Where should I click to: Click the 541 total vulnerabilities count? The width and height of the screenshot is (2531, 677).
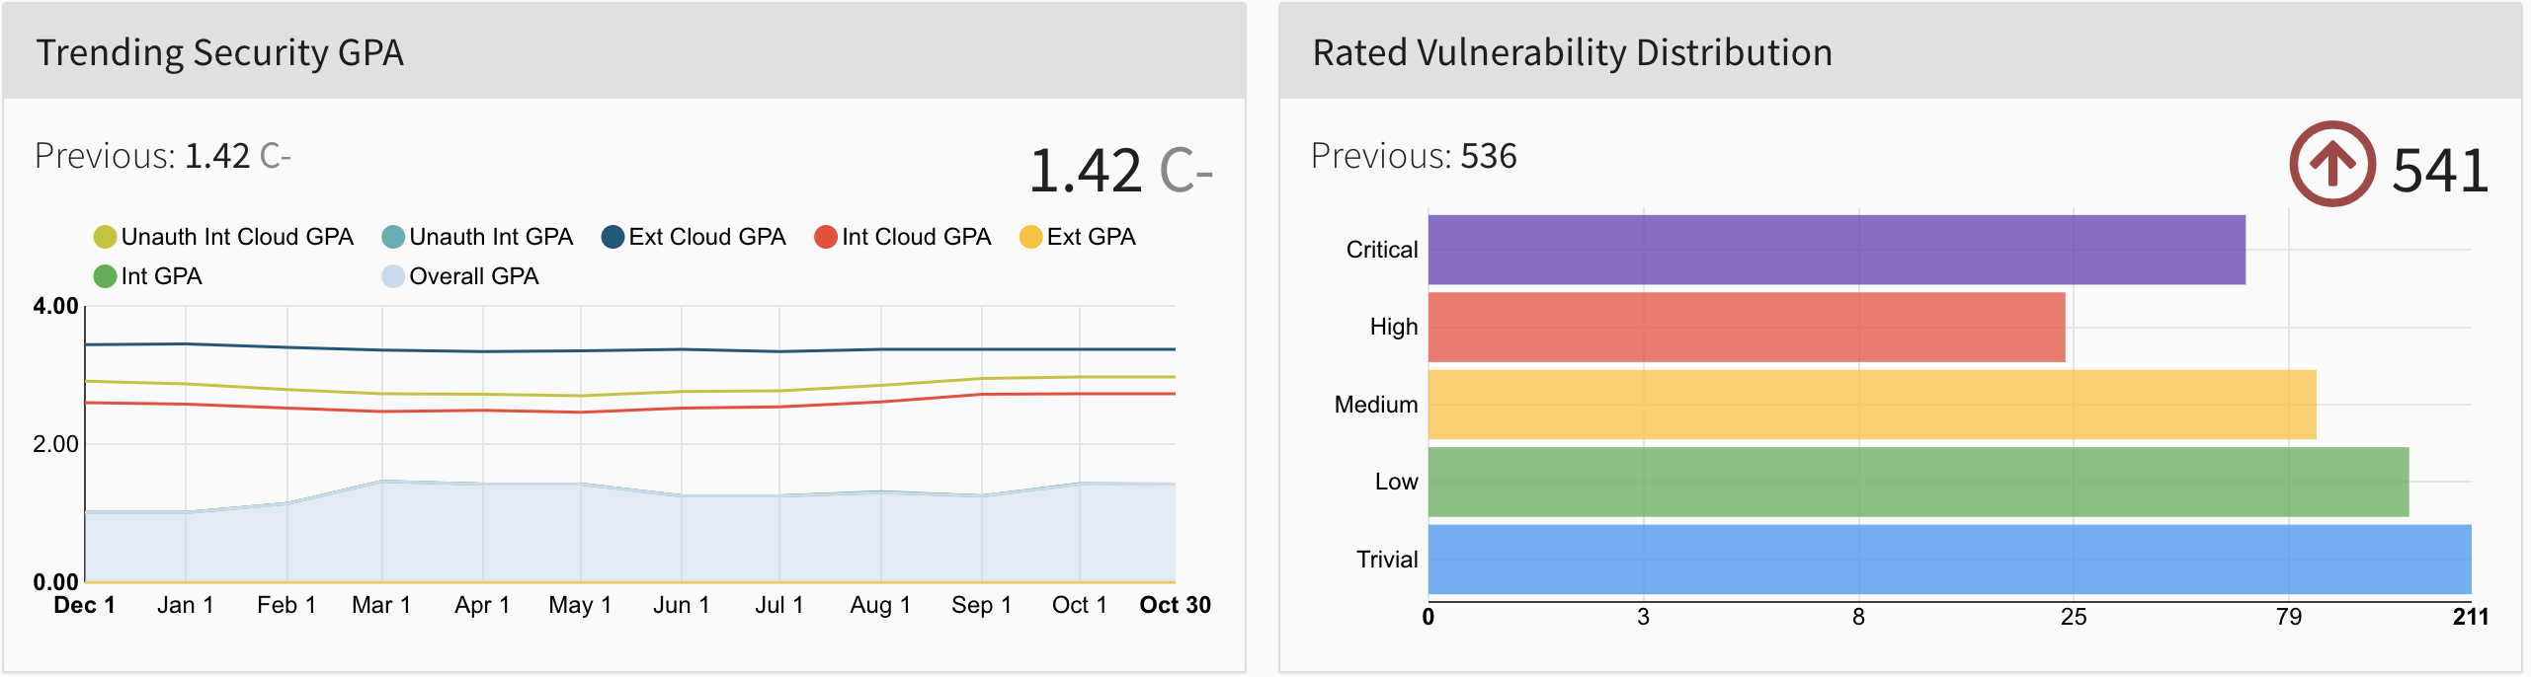coord(2439,170)
